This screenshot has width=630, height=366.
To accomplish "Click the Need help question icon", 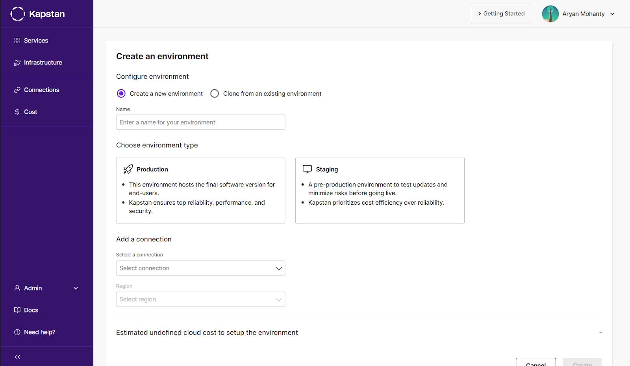I will (17, 332).
